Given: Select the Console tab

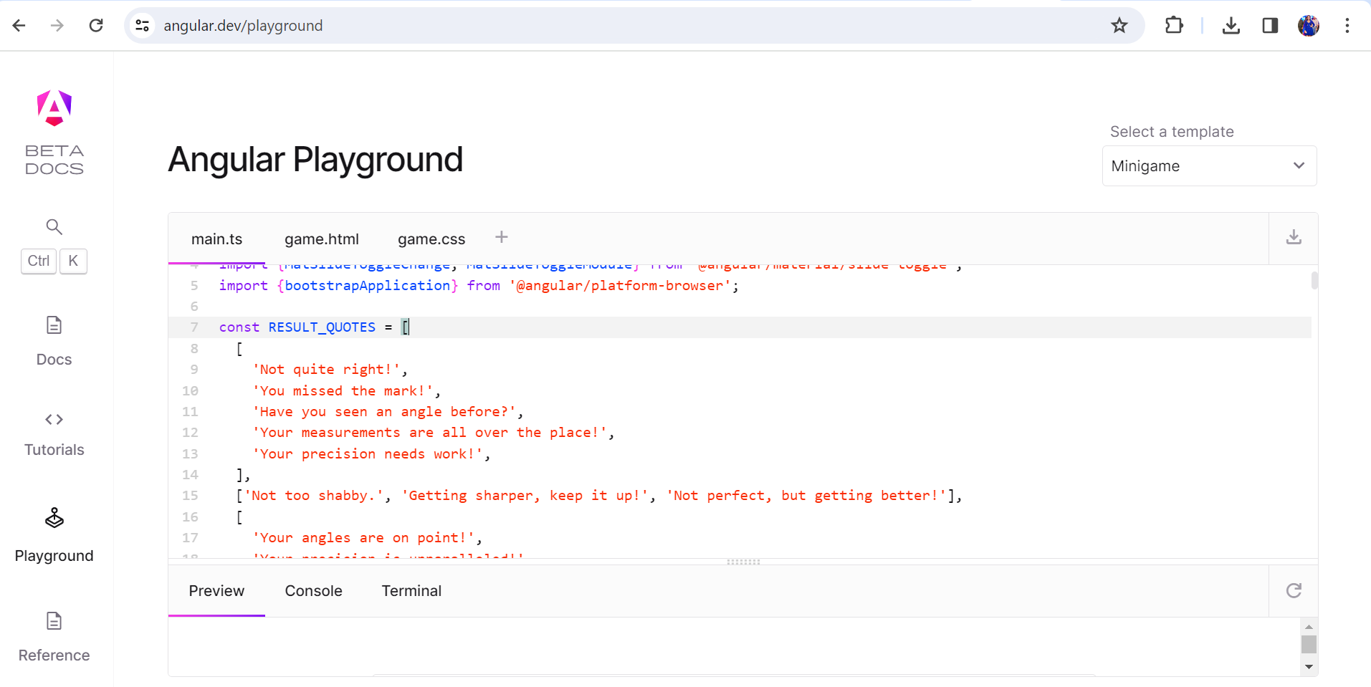Looking at the screenshot, I should 314,591.
